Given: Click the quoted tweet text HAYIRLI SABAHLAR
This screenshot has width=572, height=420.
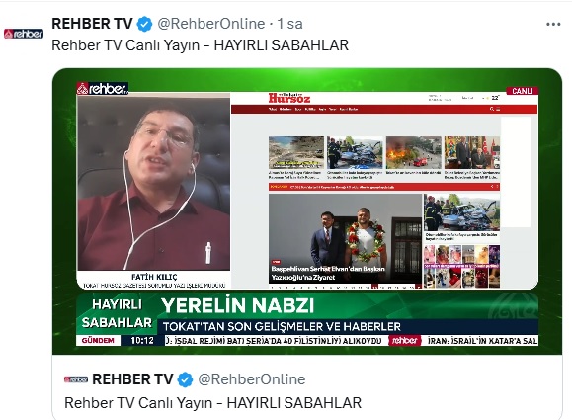Looking at the screenshot, I should click(294, 403).
